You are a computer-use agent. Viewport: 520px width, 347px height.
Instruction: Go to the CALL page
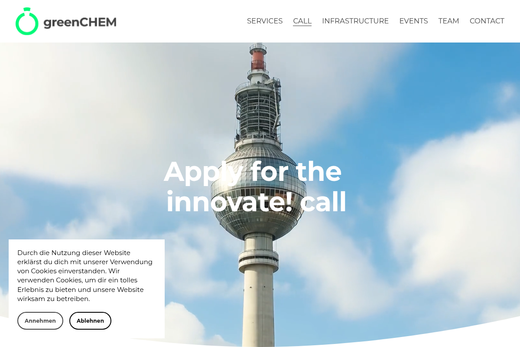[302, 21]
